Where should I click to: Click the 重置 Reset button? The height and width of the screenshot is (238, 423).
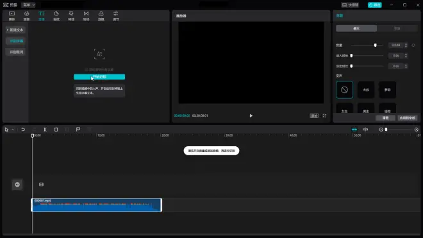pyautogui.click(x=385, y=118)
